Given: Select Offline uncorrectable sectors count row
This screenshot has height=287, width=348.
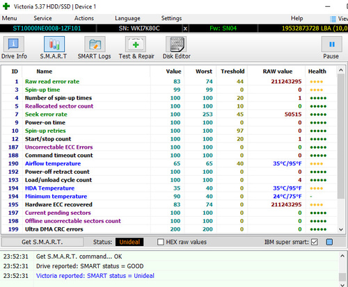Looking at the screenshot, I should 169,221.
